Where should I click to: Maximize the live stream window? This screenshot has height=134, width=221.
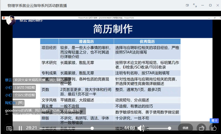210,5
